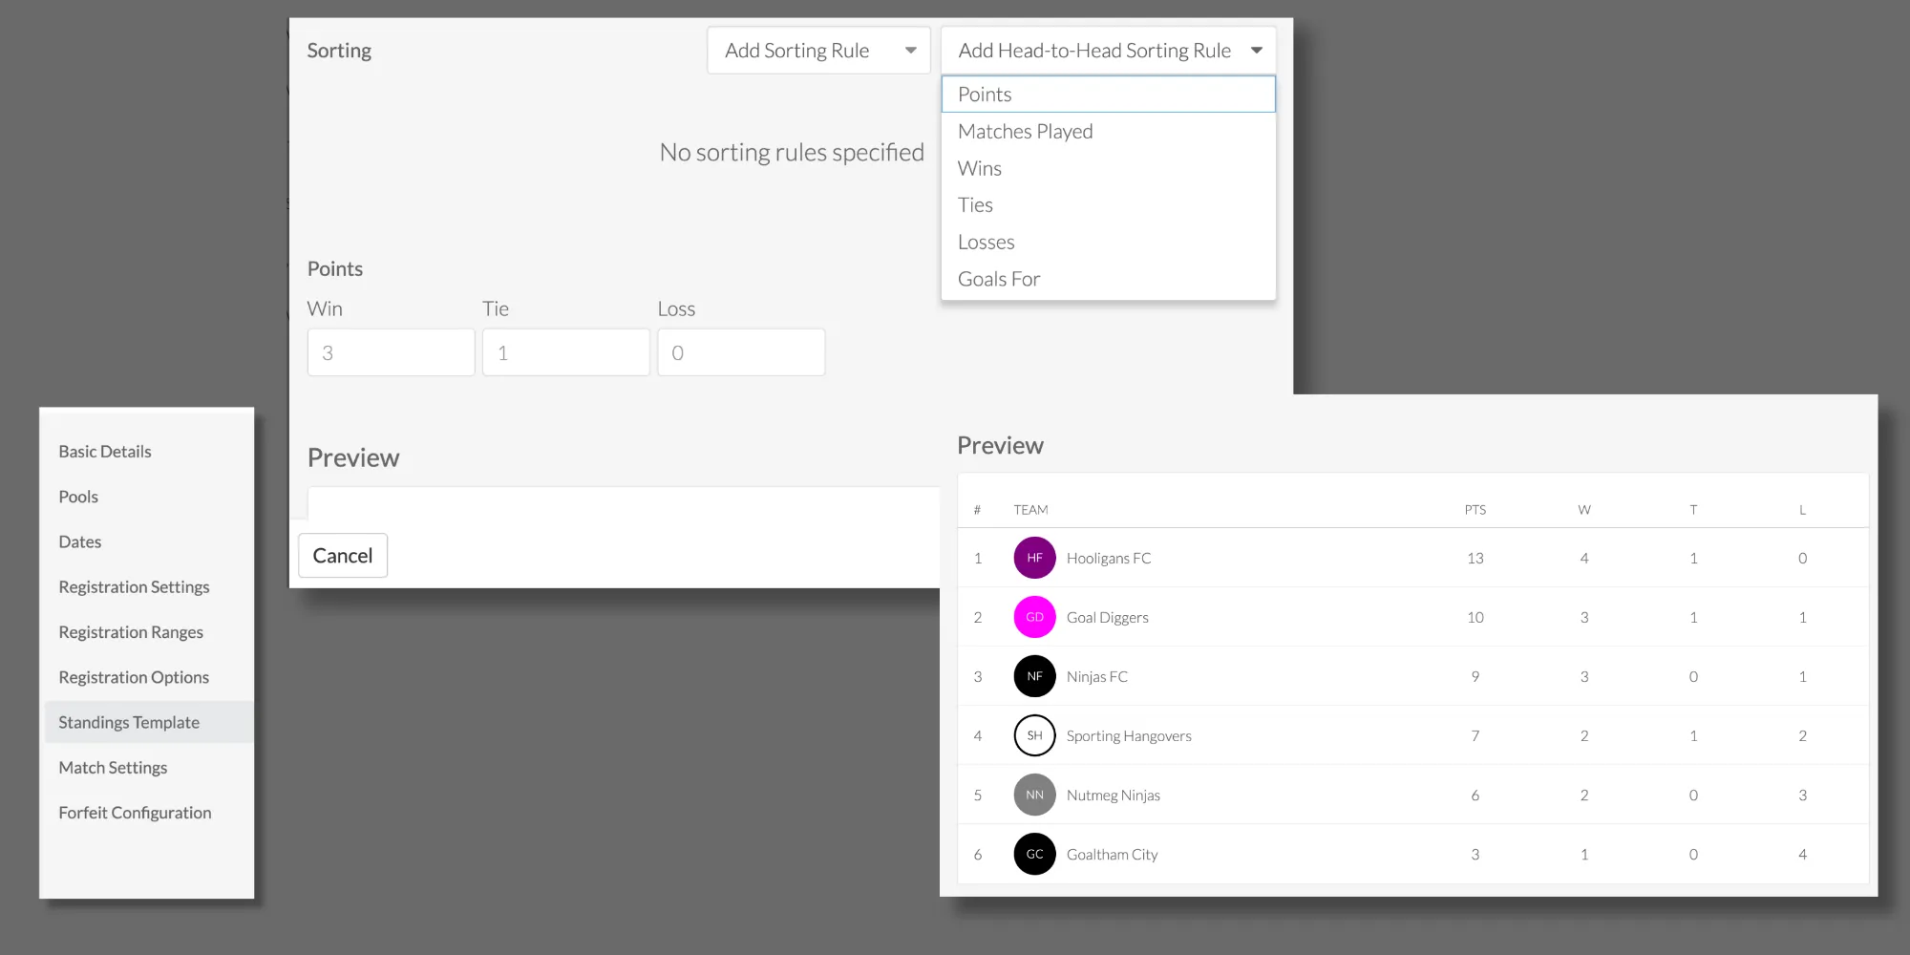Choose Matches Played sorting option

[1026, 132]
